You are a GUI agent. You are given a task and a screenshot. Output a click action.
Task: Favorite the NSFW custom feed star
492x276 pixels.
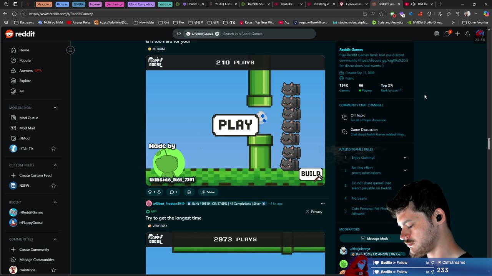point(53,186)
